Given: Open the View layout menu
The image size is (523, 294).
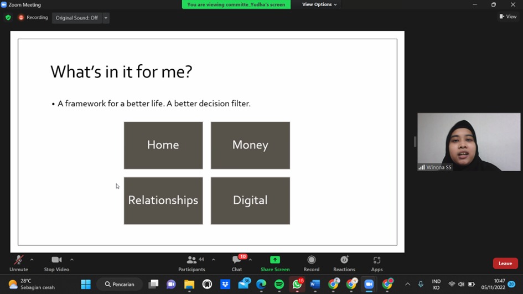Looking at the screenshot, I should 508,17.
